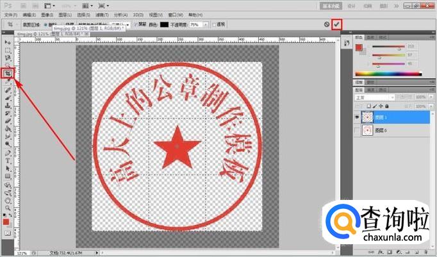Commit the crop with the checkmark icon
This screenshot has width=437, height=257.
(x=337, y=24)
